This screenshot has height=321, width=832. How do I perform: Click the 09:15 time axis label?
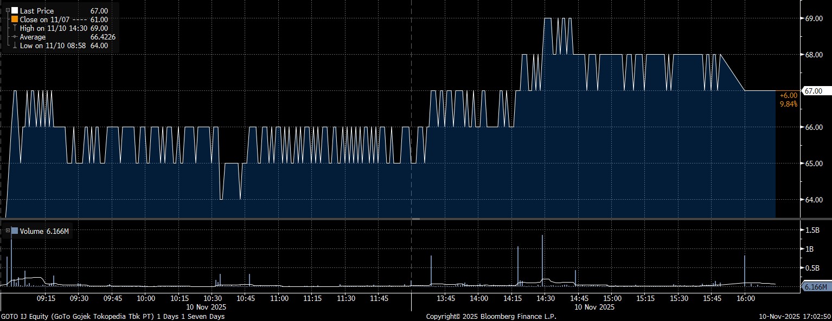[x=46, y=298]
